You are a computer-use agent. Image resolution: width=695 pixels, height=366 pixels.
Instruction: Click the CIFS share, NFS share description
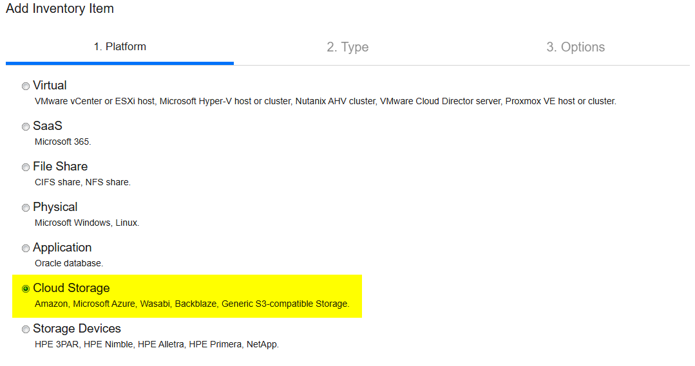point(82,182)
